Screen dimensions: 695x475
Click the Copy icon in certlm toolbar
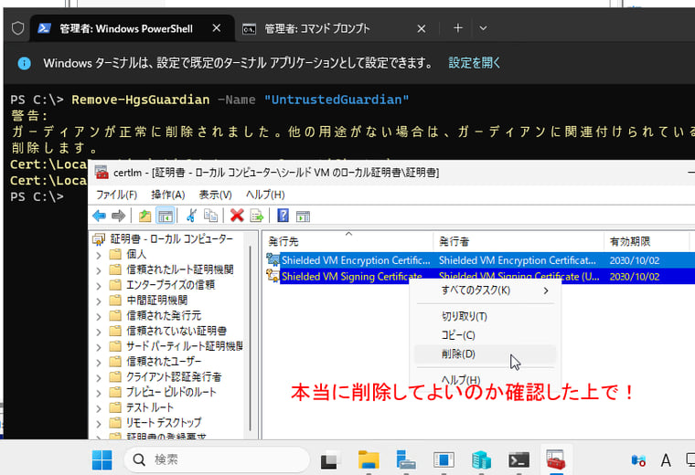[x=210, y=216]
